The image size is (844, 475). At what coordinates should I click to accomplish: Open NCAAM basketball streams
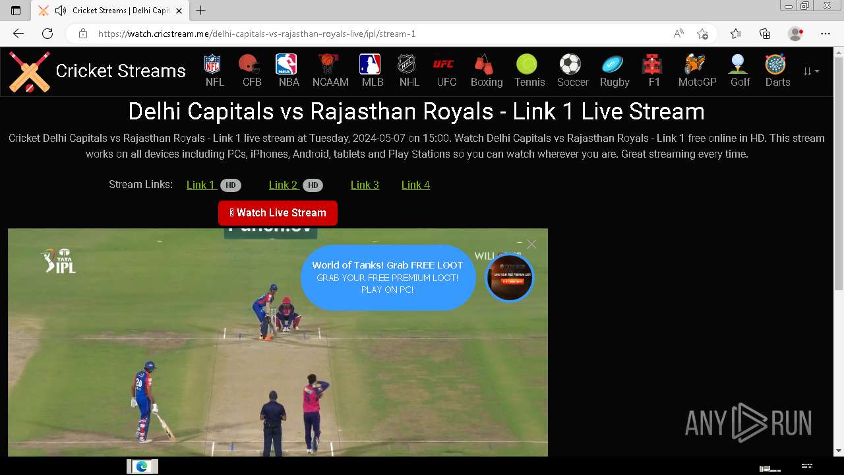click(x=330, y=71)
